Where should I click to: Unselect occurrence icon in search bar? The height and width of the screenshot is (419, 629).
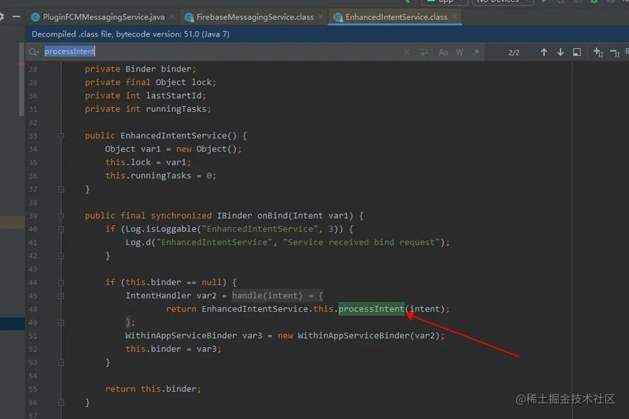point(615,53)
